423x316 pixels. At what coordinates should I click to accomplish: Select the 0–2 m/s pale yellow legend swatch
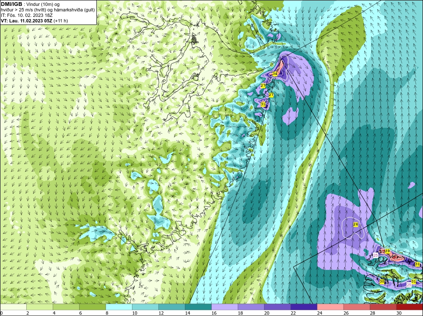coord(13,307)
